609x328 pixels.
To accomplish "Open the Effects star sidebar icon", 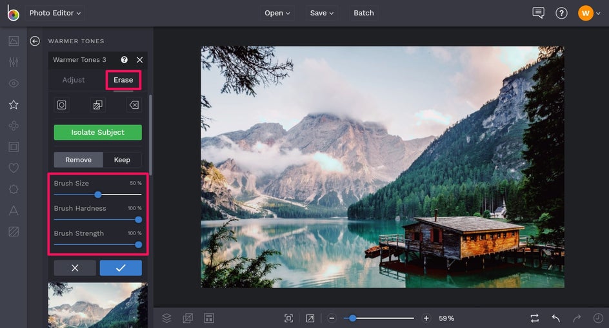I will point(14,104).
